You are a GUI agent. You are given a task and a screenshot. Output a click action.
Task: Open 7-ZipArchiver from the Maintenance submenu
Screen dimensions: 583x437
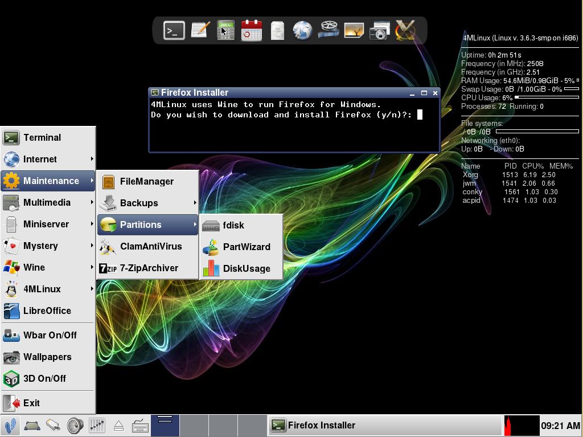point(147,268)
